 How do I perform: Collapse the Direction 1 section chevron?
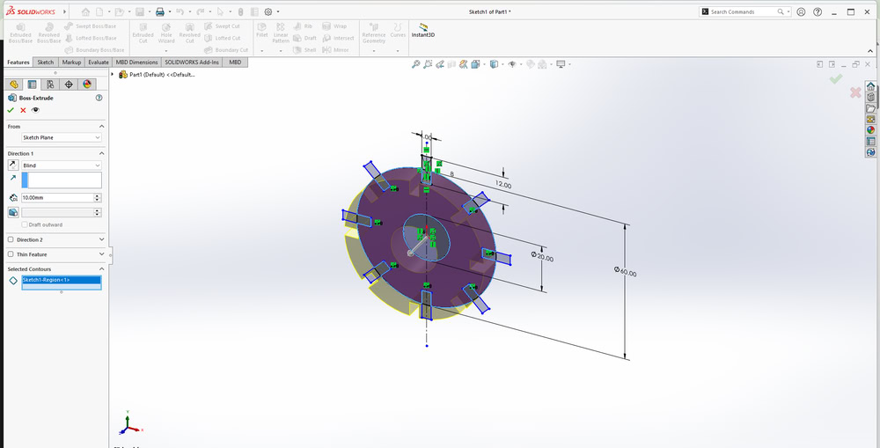101,153
